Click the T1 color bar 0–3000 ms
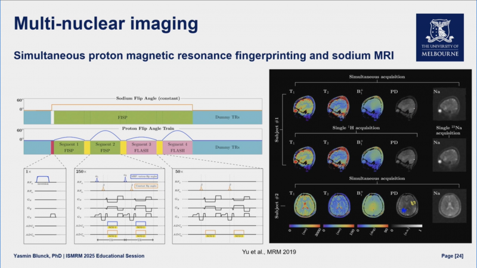Screen dimensions: 477x268 pyautogui.click(x=305, y=226)
